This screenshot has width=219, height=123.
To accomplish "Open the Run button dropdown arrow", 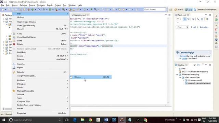I will point(53,10).
